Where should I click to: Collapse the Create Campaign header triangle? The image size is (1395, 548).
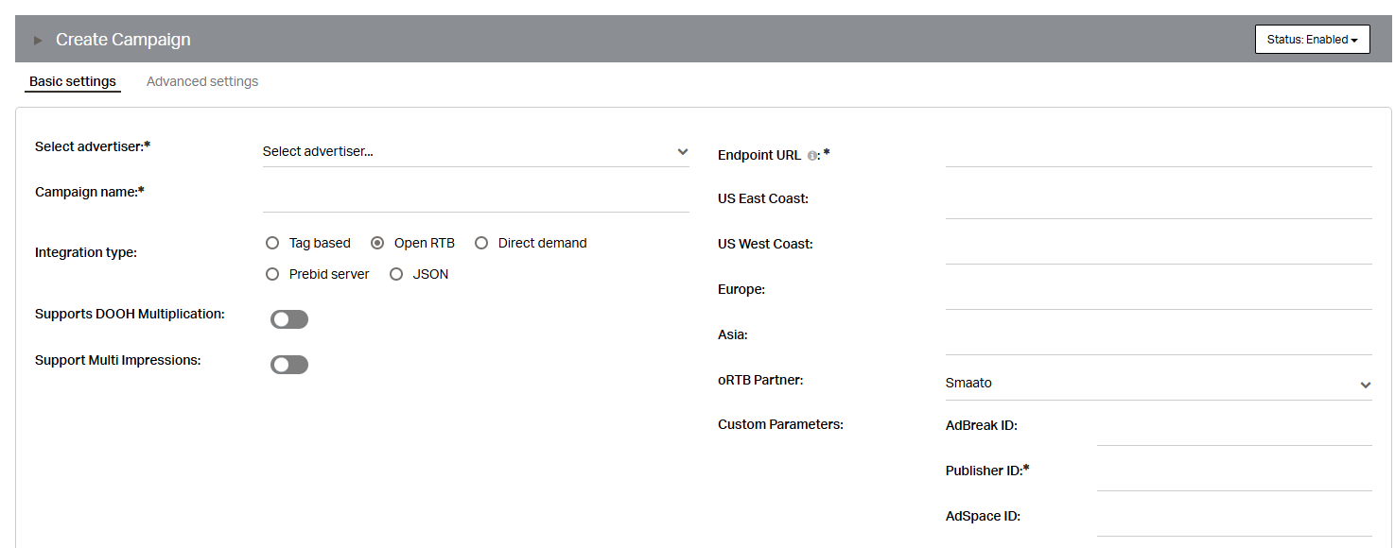39,40
